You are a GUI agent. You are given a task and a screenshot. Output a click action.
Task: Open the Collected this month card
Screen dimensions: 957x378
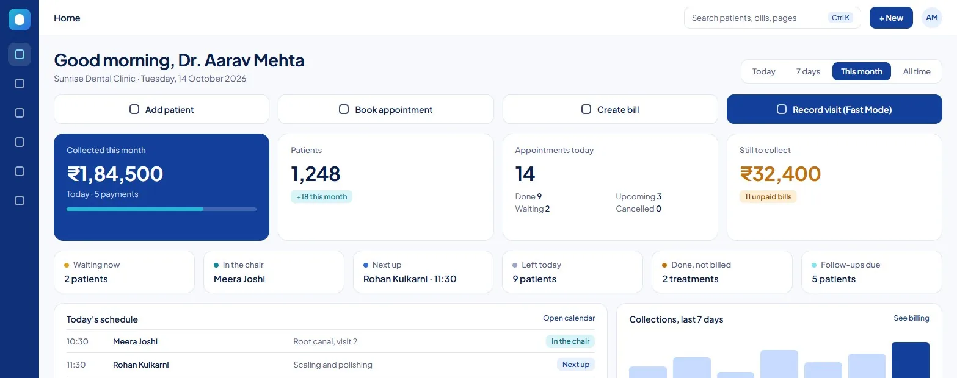click(x=161, y=187)
